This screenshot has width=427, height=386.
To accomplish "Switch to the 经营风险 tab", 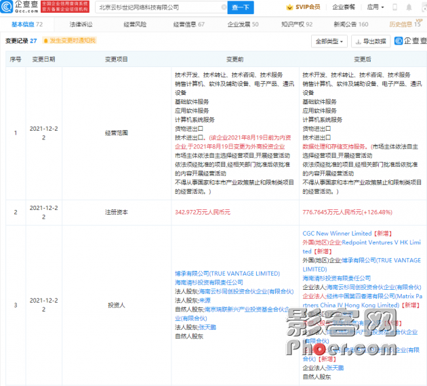I will pos(135,24).
